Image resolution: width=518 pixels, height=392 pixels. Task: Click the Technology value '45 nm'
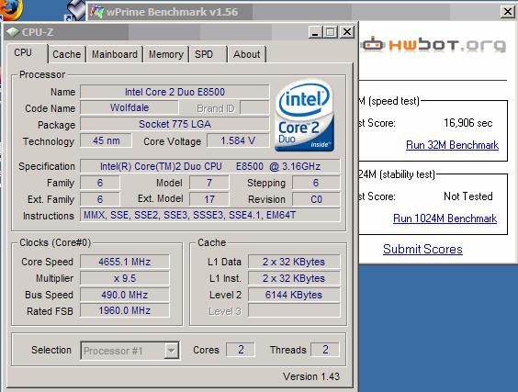106,140
